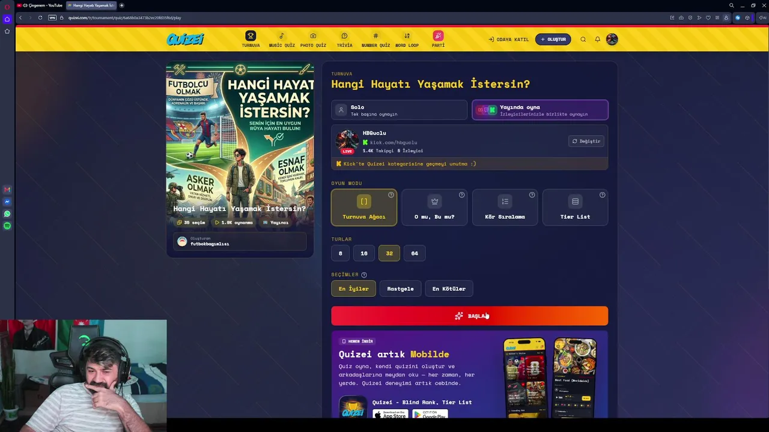The height and width of the screenshot is (432, 769).
Task: Open the Word Loop game
Action: click(x=407, y=40)
